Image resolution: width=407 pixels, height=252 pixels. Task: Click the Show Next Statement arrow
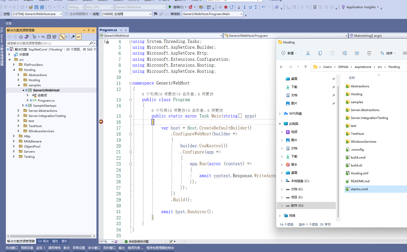(x=239, y=7)
